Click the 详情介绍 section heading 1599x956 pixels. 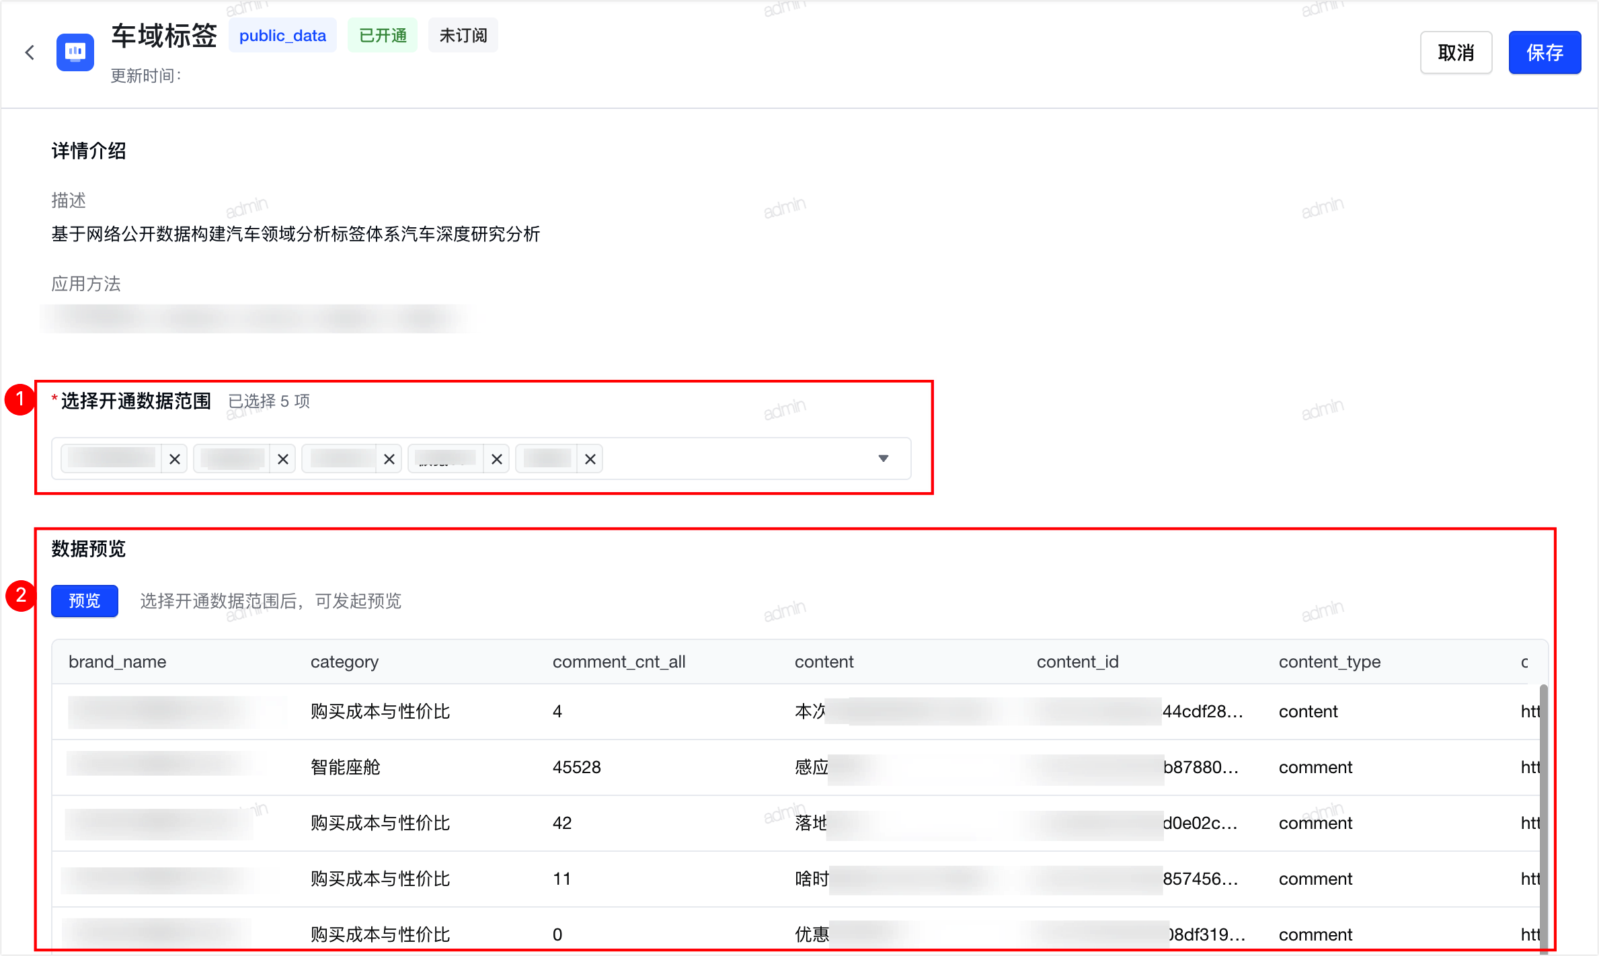(x=89, y=151)
